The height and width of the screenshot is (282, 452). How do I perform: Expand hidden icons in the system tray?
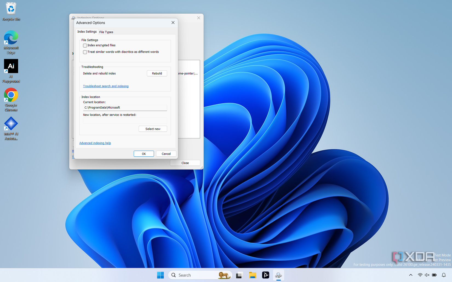tap(411, 275)
